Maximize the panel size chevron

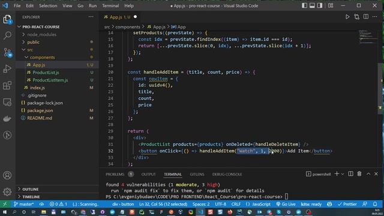click(x=368, y=174)
